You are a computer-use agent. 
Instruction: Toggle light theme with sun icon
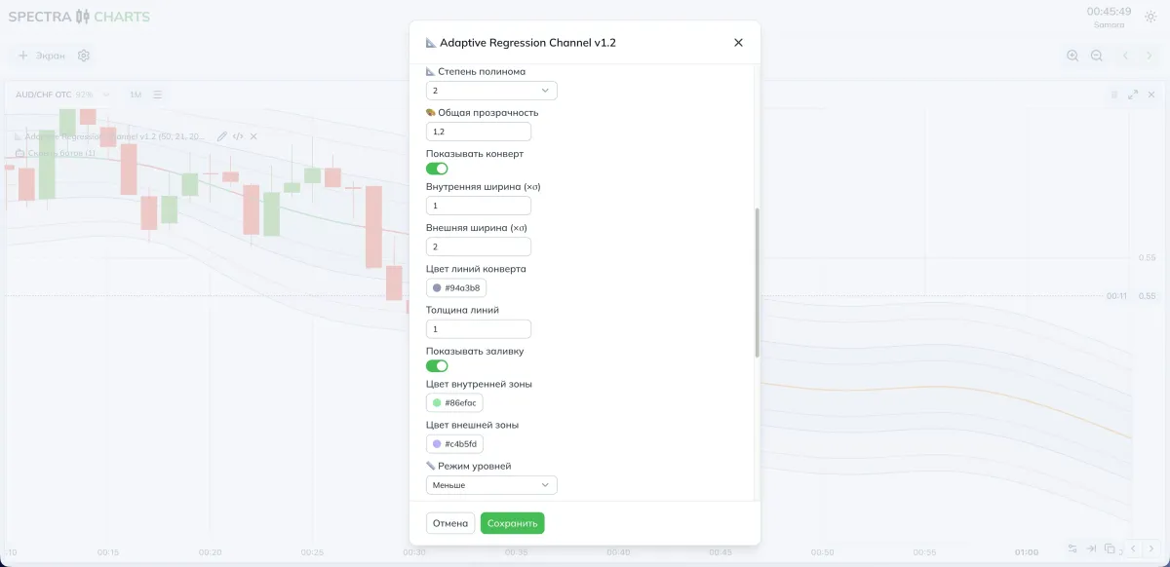point(1150,18)
